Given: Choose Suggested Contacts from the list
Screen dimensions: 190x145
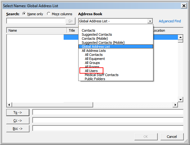Looking at the screenshot, I should [x=97, y=34].
